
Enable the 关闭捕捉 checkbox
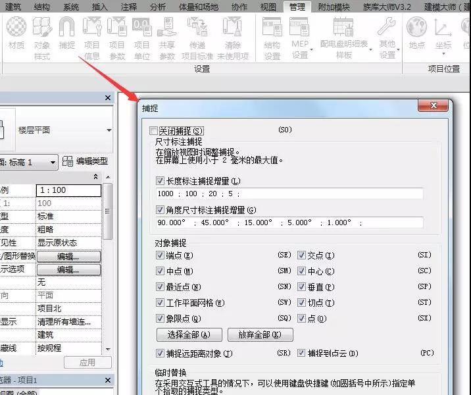155,130
